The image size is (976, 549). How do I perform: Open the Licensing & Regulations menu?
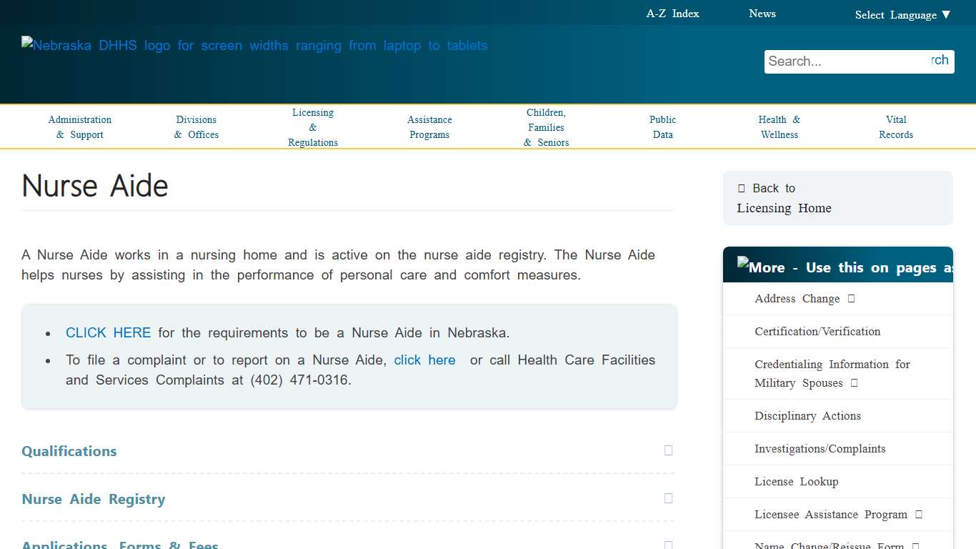[x=313, y=127]
